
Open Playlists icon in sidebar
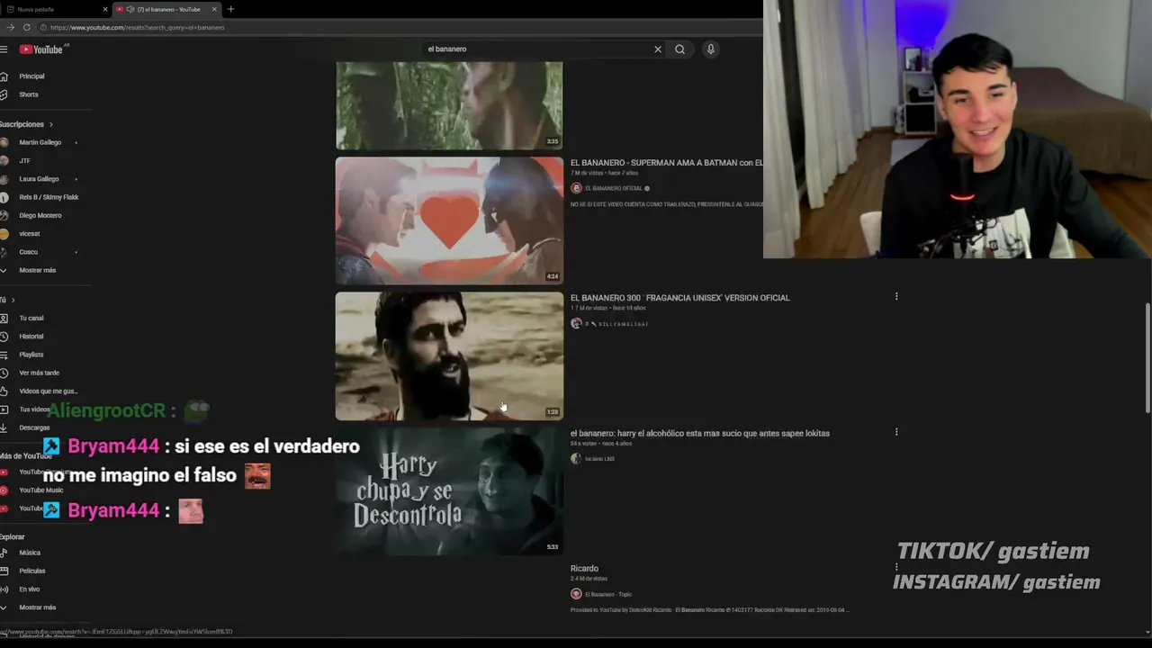click(4, 355)
